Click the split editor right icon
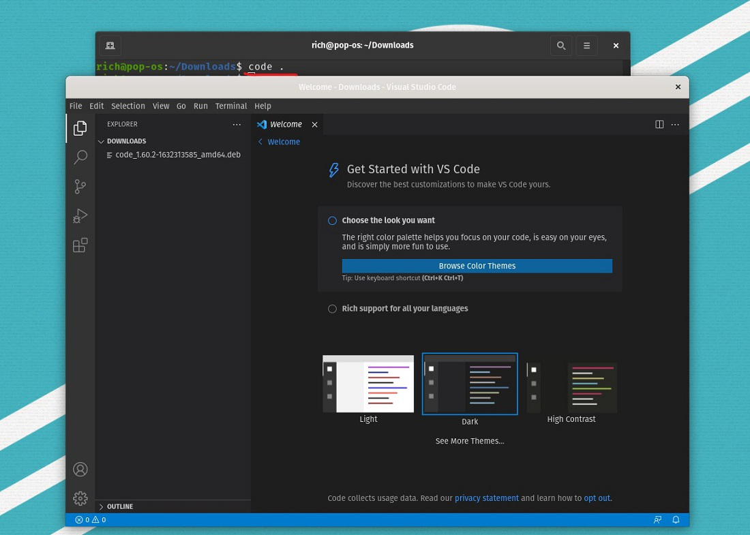 click(x=659, y=124)
